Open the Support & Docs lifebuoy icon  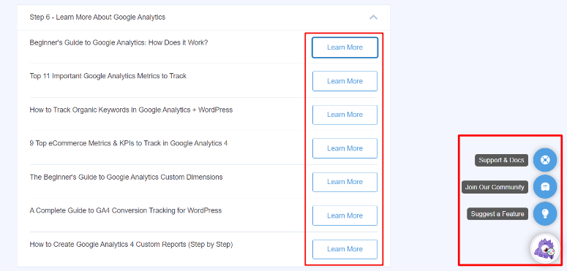coord(545,160)
